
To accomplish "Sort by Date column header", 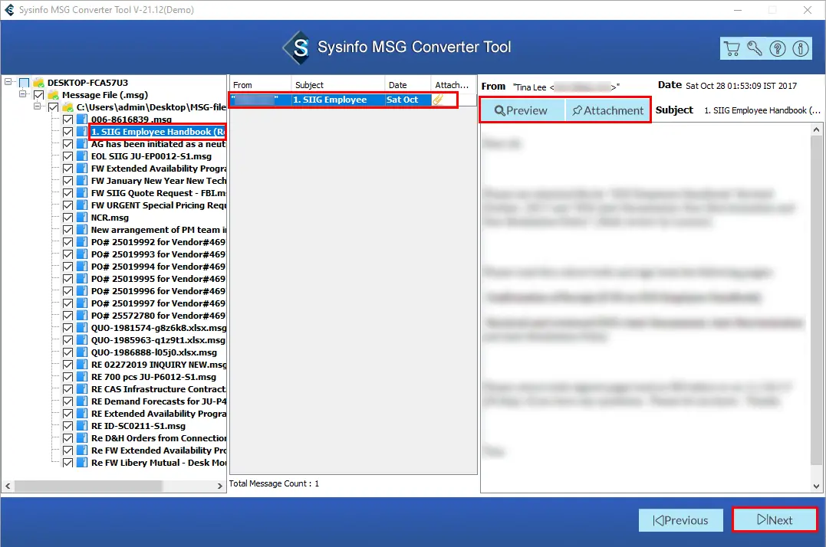I will 408,85.
